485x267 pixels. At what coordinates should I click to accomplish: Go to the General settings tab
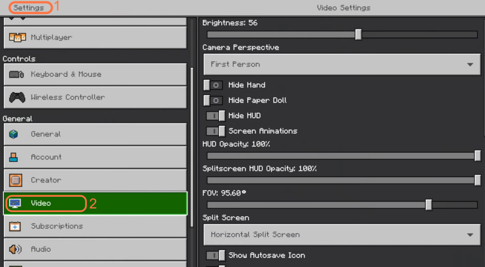pyautogui.click(x=95, y=134)
